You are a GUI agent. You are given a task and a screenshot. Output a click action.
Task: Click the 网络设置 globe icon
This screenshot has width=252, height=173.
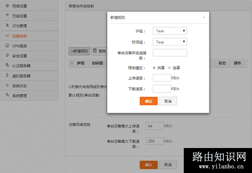[x=7, y=6]
